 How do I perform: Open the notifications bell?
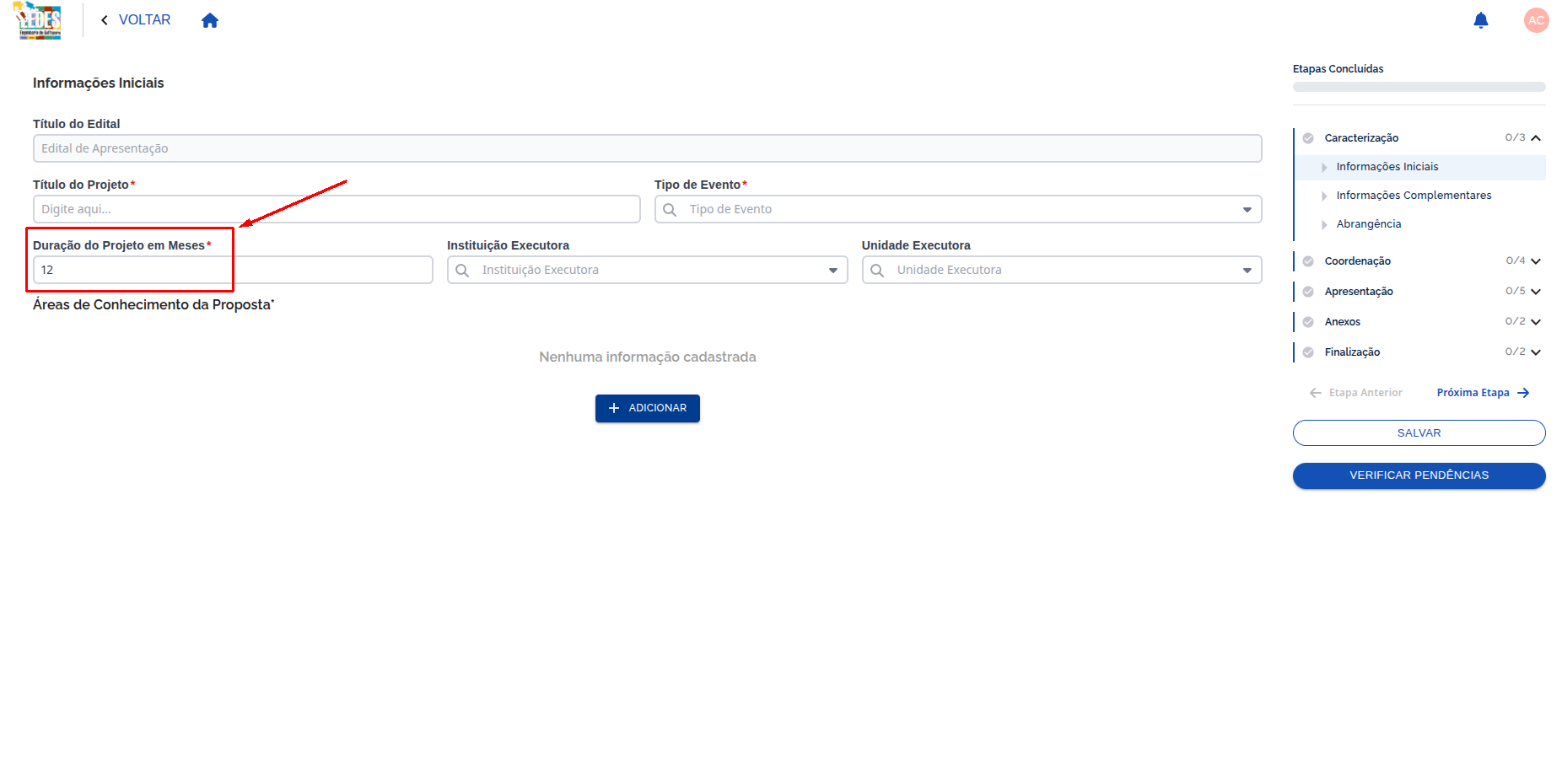1480,20
